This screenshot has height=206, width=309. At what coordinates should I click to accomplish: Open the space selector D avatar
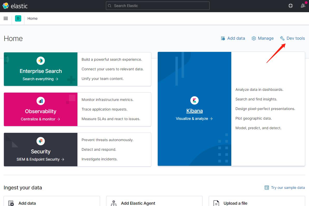coord(18,18)
